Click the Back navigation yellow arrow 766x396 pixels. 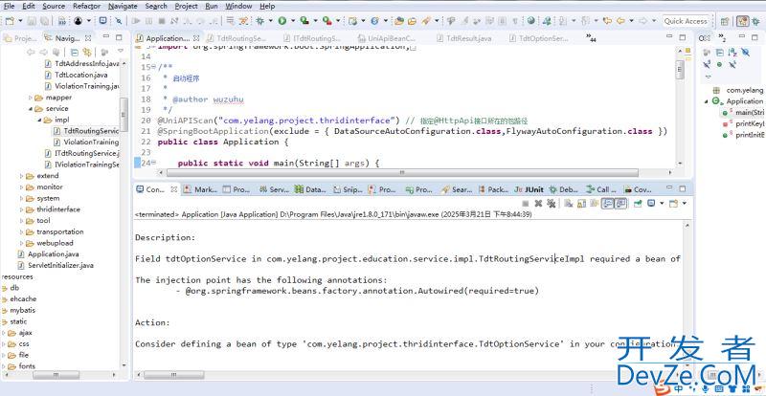coord(620,21)
